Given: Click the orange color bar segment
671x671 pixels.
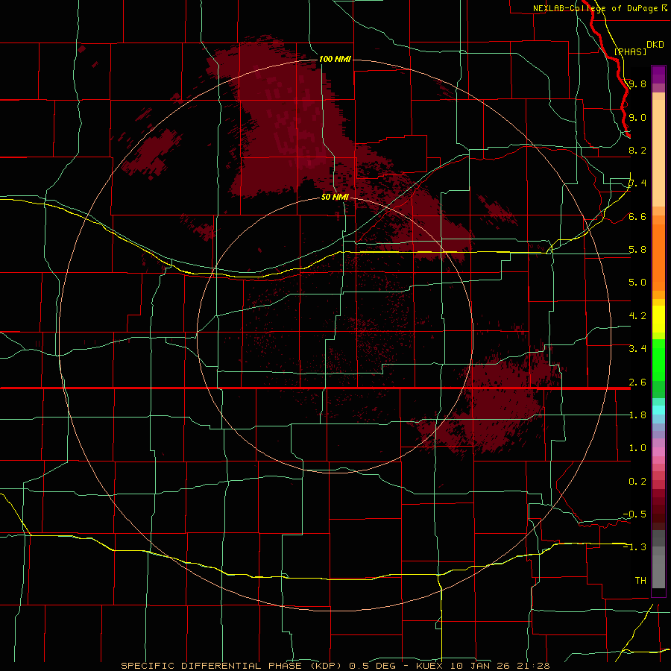Looking at the screenshot, I should (658, 256).
